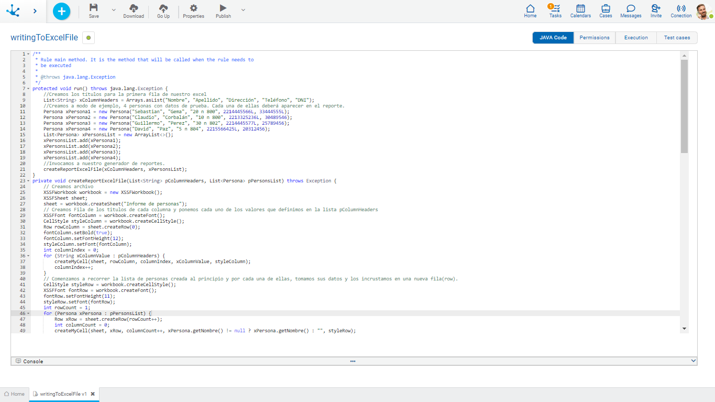
Task: Expand the Publish options dropdown arrow
Action: (x=243, y=10)
